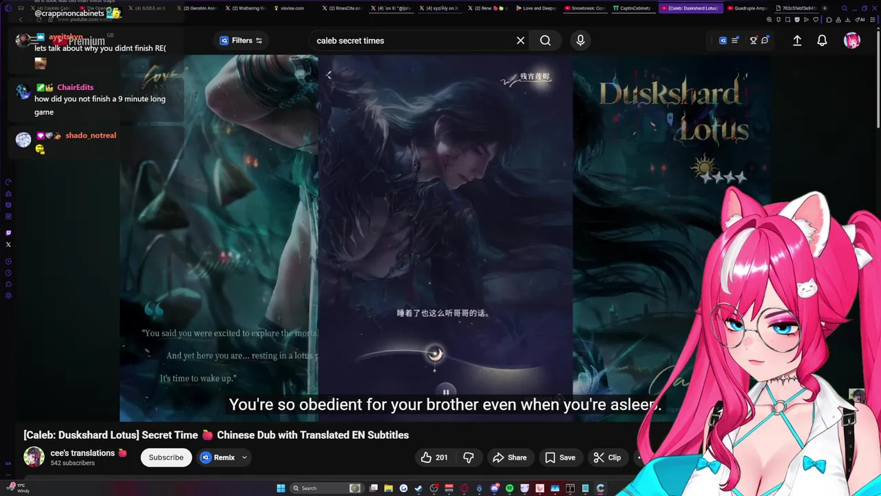Open Discord from the taskbar
Image resolution: width=881 pixels, height=496 pixels.
pos(494,488)
